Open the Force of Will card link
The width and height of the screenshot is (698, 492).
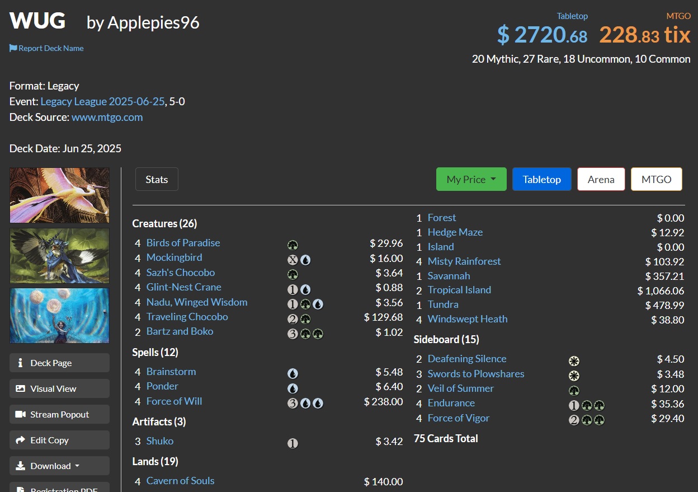pyautogui.click(x=174, y=401)
